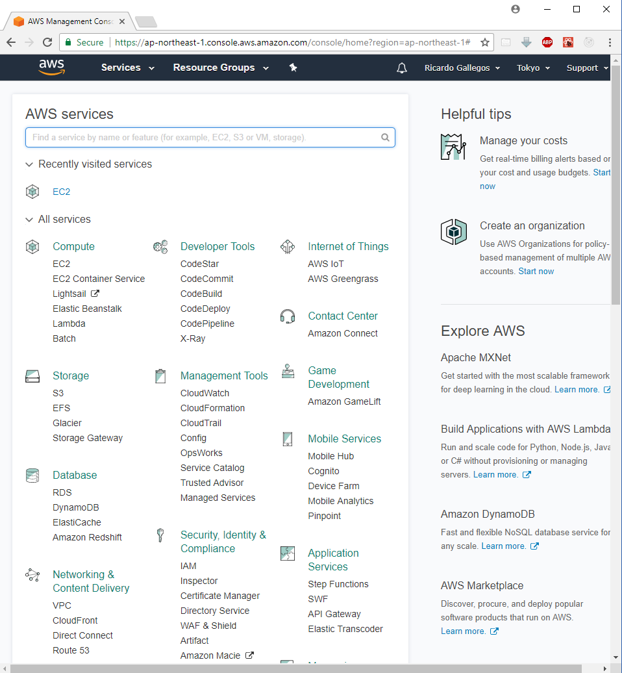Click the AWS logo home icon
622x673 pixels.
[51, 68]
